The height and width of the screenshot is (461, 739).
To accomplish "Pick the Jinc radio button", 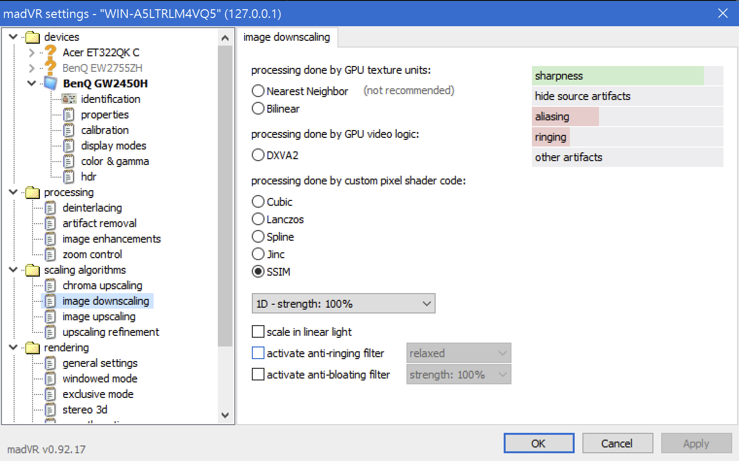I will pos(258,254).
